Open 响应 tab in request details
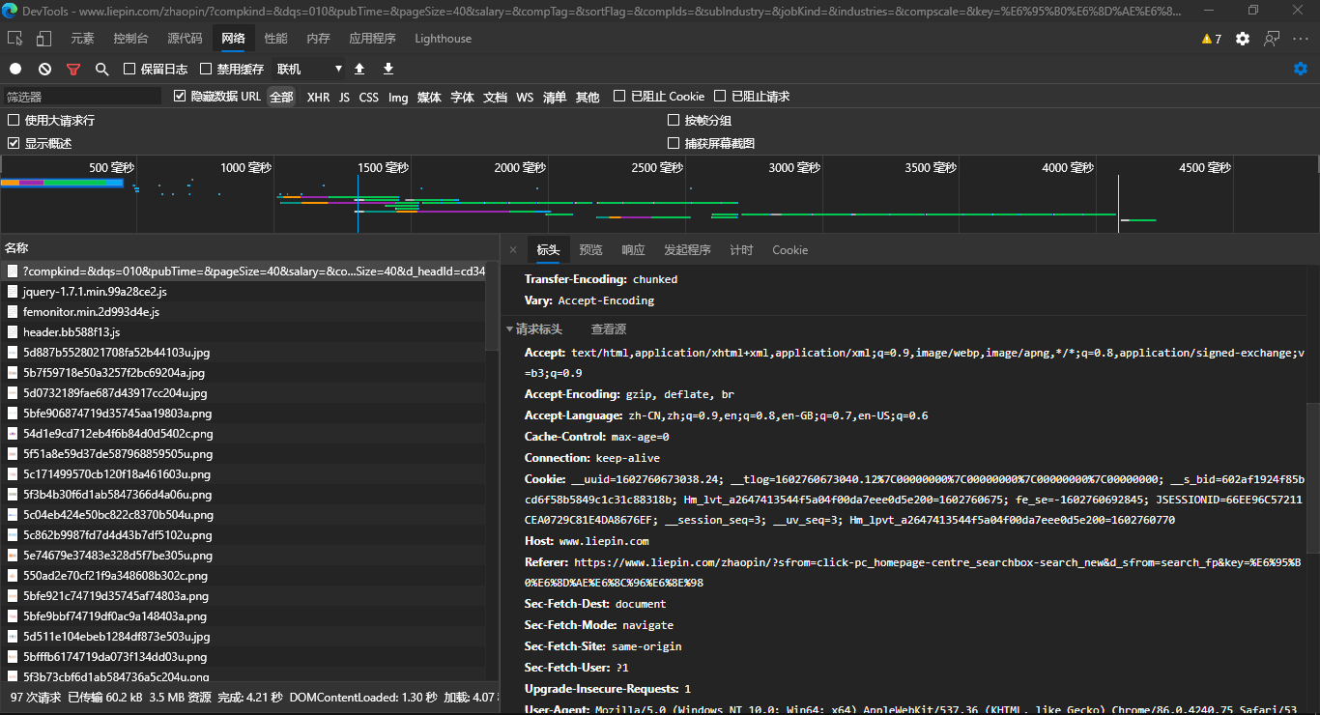This screenshot has height=715, width=1320. [x=633, y=249]
